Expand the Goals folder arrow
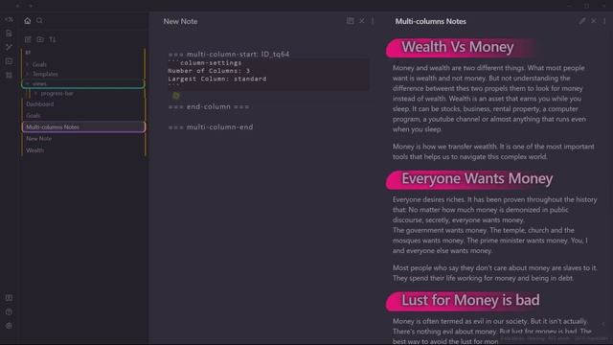 click(x=28, y=64)
